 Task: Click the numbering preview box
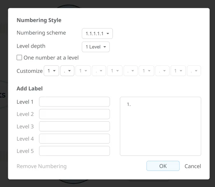point(160,126)
